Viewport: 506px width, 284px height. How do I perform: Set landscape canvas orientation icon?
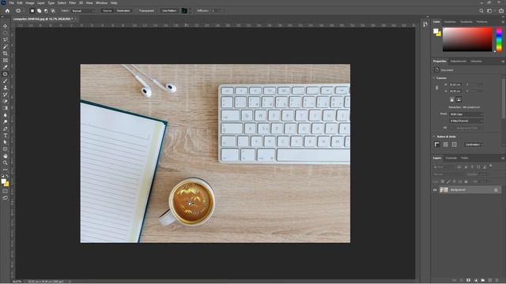click(459, 99)
